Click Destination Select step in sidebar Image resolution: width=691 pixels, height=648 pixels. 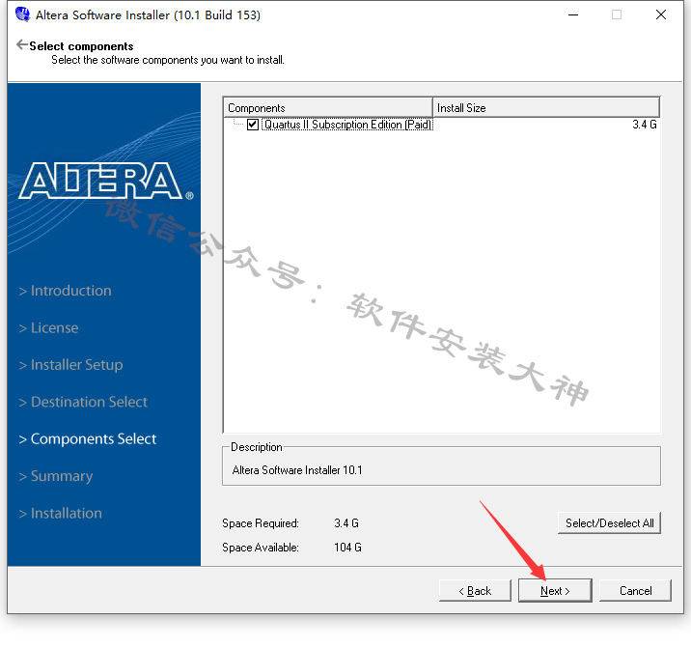point(83,402)
